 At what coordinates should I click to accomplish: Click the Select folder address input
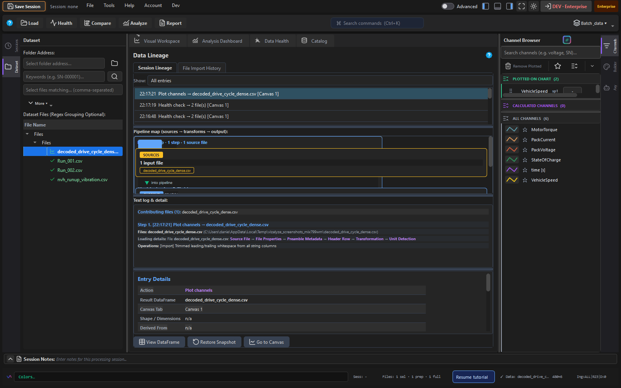(x=64, y=63)
